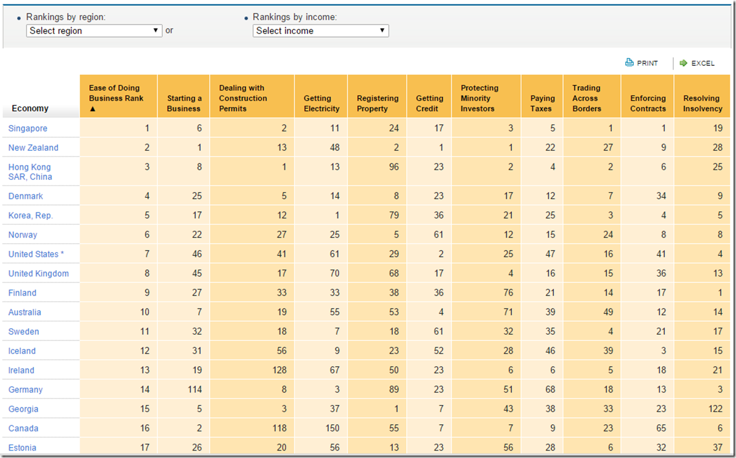
Task: Sort table by Resolving Insolvency
Action: point(702,103)
